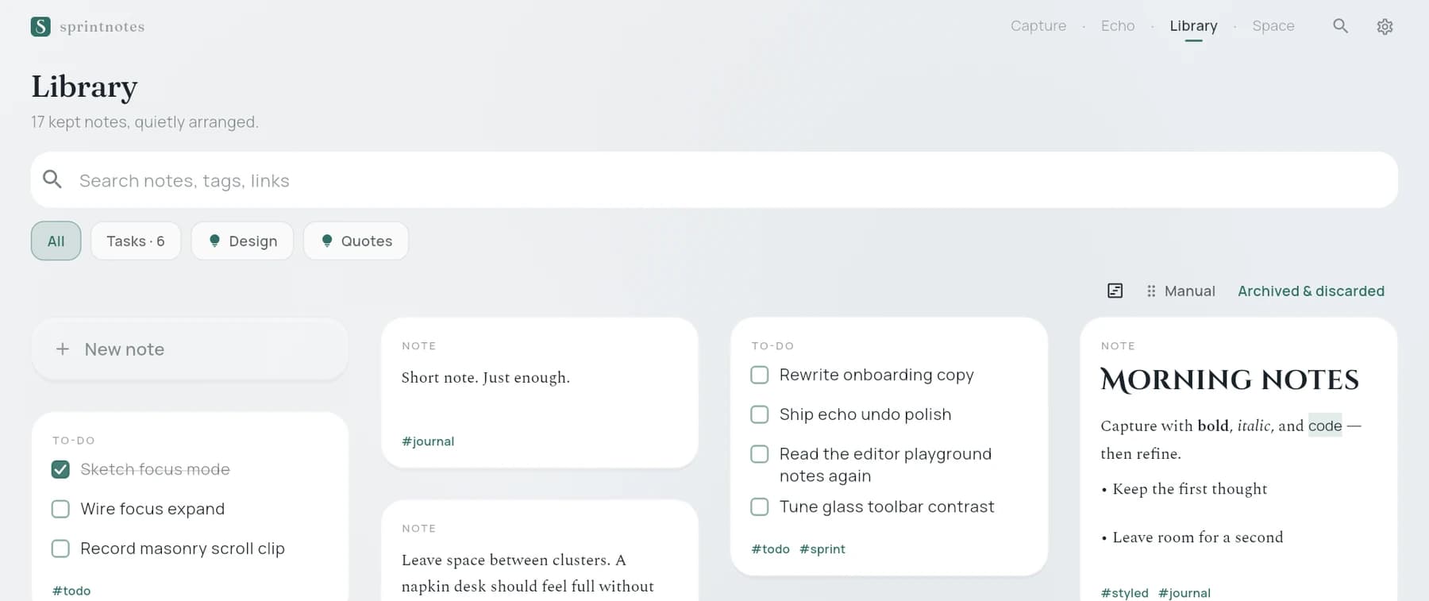The height and width of the screenshot is (601, 1429).
Task: Click the magnifier icon inside the search bar
Action: (52, 179)
